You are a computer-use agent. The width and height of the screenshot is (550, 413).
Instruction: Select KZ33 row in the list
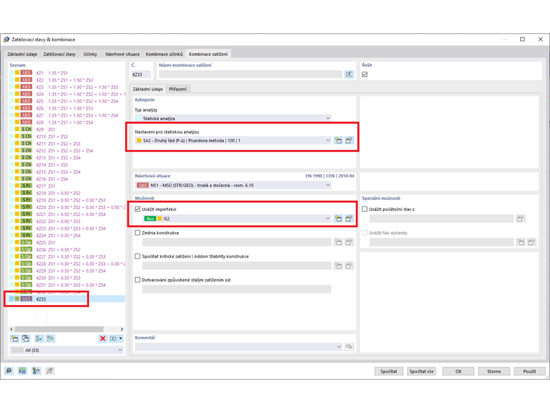point(67,299)
